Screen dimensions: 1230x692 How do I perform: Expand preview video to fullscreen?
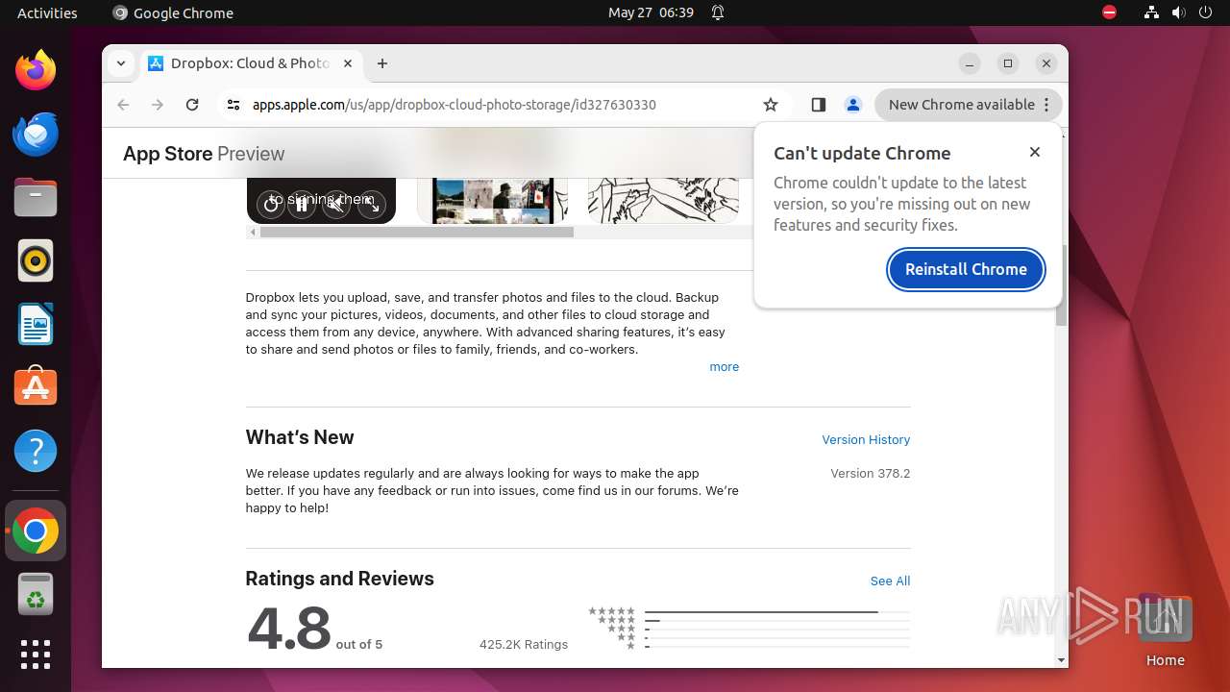pos(372,204)
